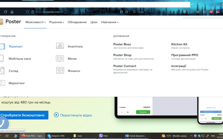223x139 pixels.
Task: Open a new browser tab with plus
Action: click(x=192, y=4)
